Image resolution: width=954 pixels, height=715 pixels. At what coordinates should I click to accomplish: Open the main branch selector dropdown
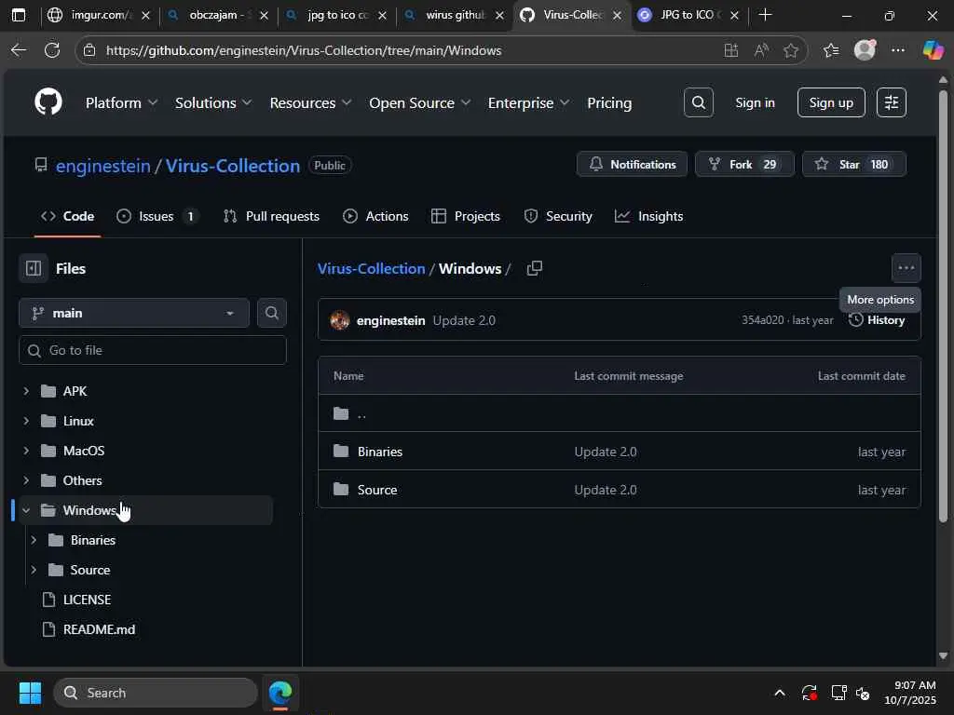coord(134,313)
